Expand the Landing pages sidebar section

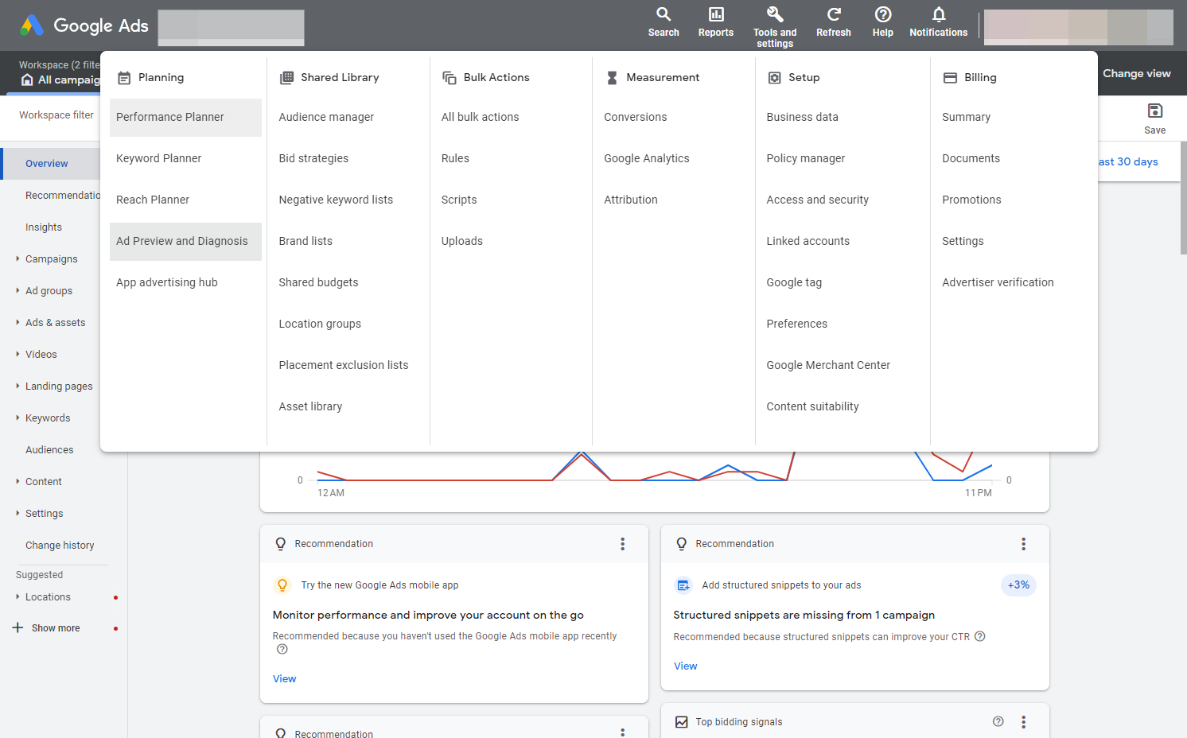[18, 386]
